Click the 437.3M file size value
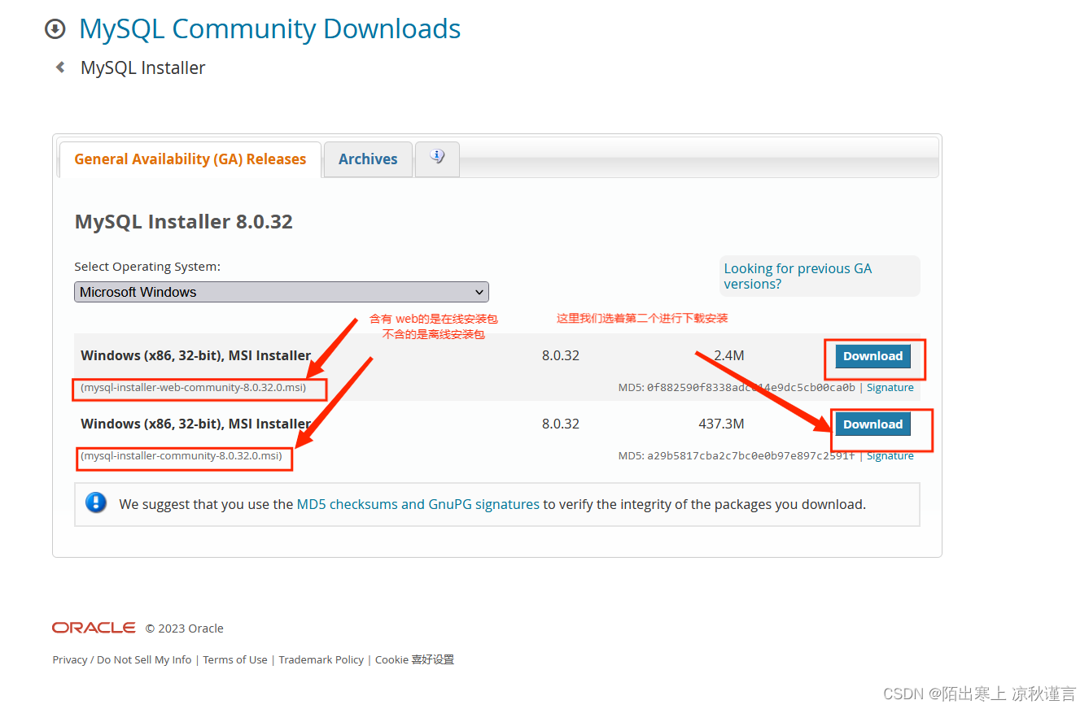Screen dimensions: 1089x709 tap(721, 424)
